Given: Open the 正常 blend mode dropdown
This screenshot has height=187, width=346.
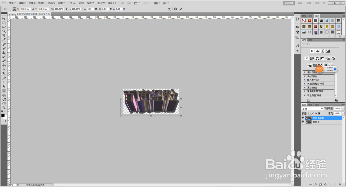Looking at the screenshot, I should (x=312, y=109).
